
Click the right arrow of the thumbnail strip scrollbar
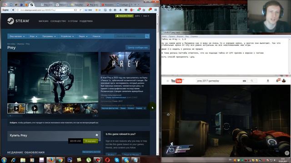point(95,116)
